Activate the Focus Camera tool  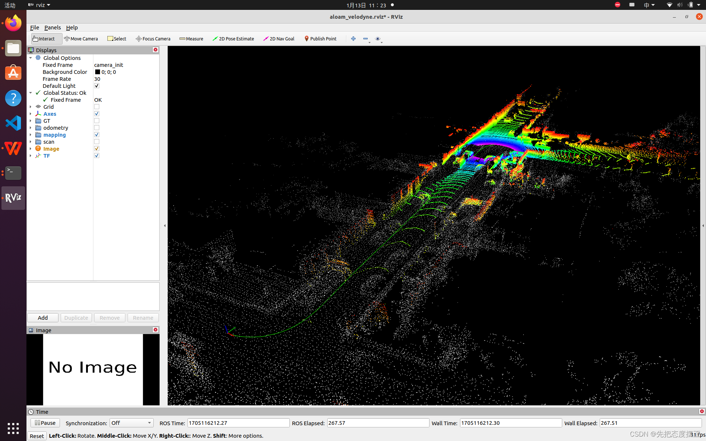153,39
